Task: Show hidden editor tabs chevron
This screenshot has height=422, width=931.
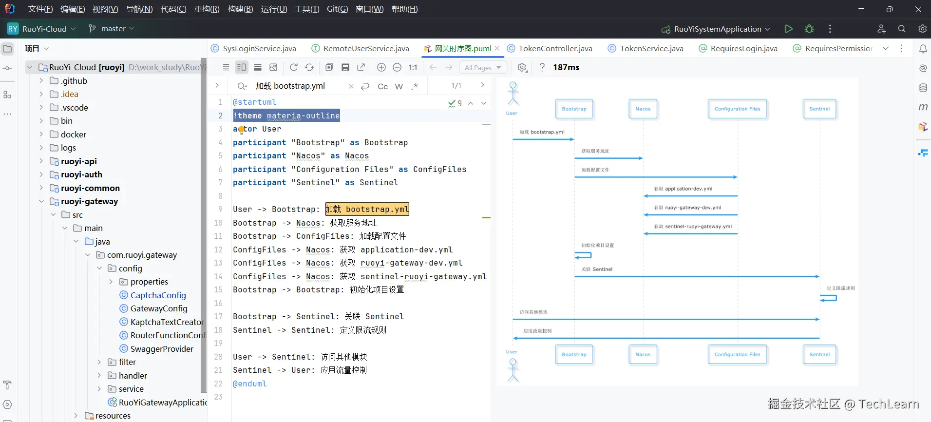Action: click(886, 48)
